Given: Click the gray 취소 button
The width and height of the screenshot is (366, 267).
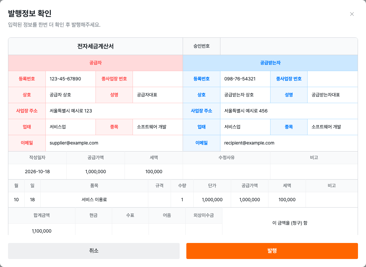Looking at the screenshot, I should pyautogui.click(x=94, y=251).
